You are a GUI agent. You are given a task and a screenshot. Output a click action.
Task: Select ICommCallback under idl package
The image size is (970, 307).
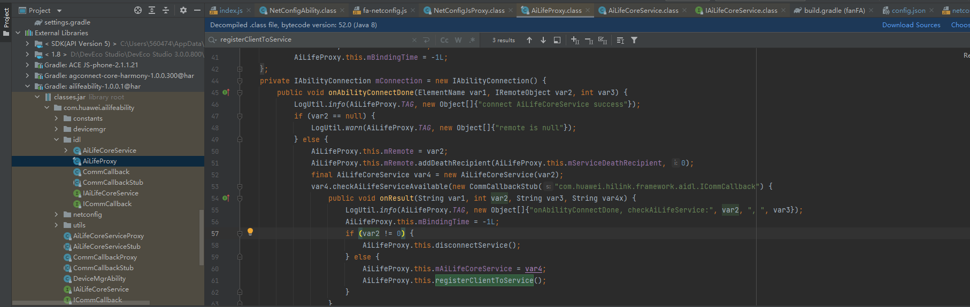(x=107, y=203)
